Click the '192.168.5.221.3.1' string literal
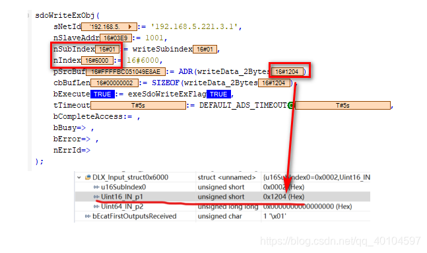The height and width of the screenshot is (253, 427). pos(194,26)
